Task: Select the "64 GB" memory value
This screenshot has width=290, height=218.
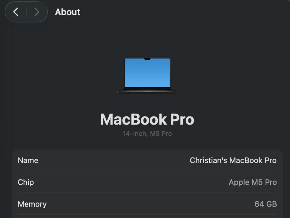Action: coord(266,204)
